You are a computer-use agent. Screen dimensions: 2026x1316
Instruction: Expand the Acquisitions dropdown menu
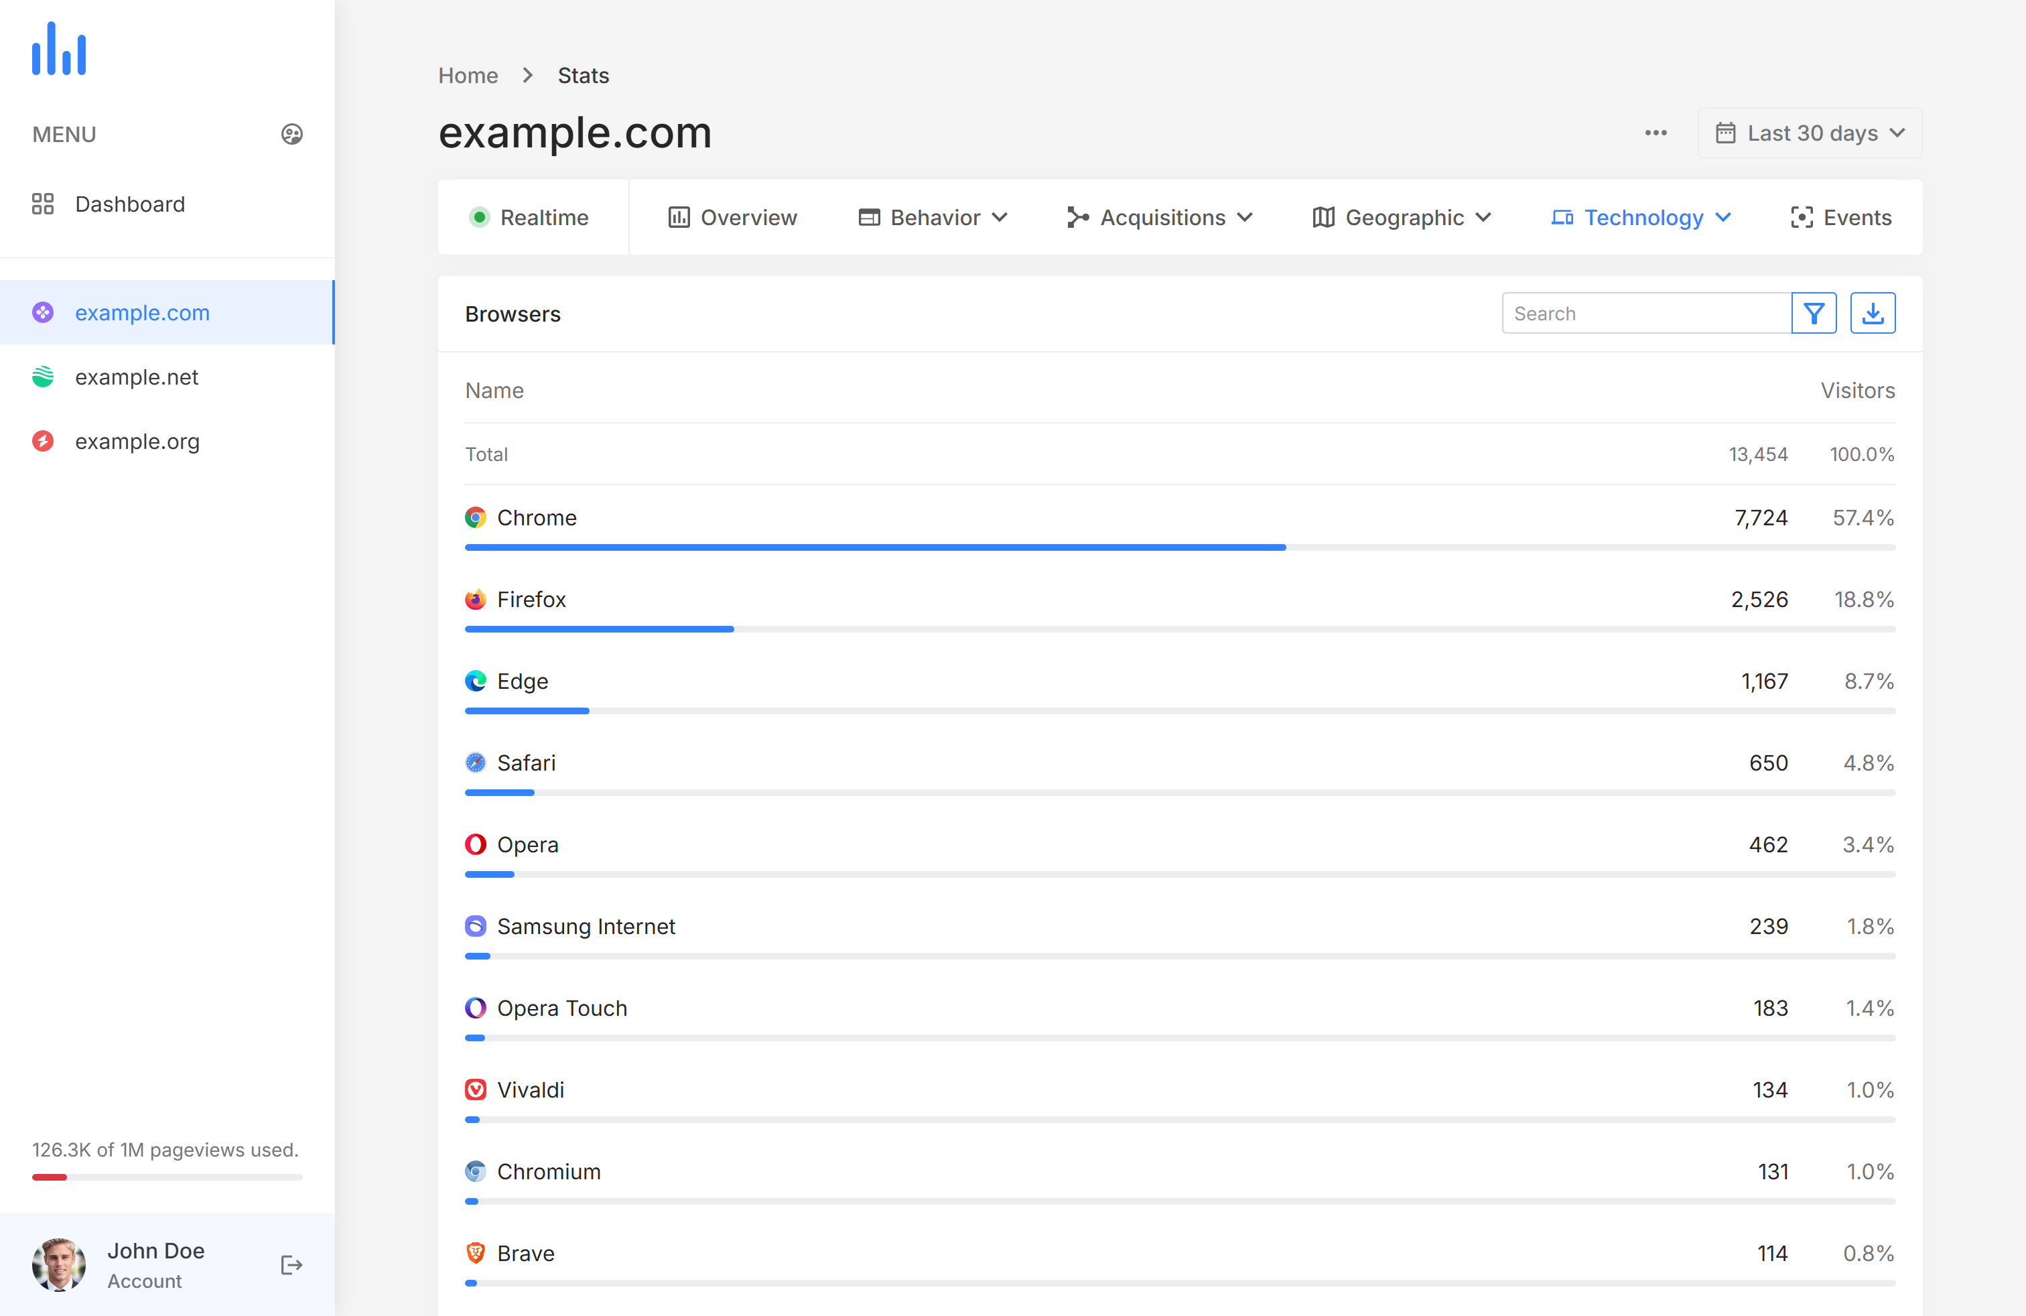point(1160,218)
